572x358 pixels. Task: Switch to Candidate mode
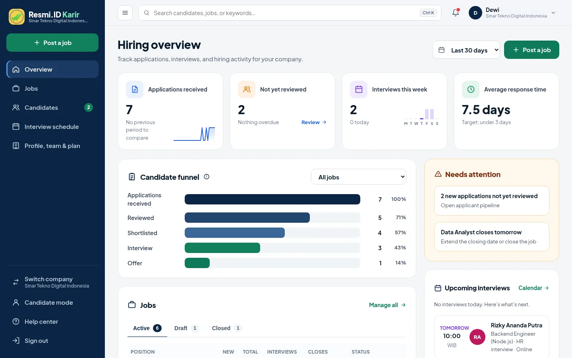point(52,302)
